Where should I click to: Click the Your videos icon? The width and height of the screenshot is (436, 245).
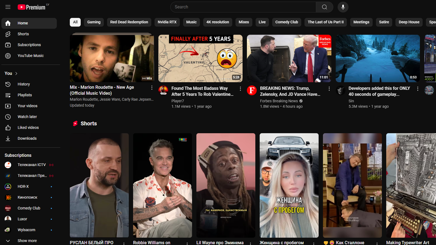(8, 106)
